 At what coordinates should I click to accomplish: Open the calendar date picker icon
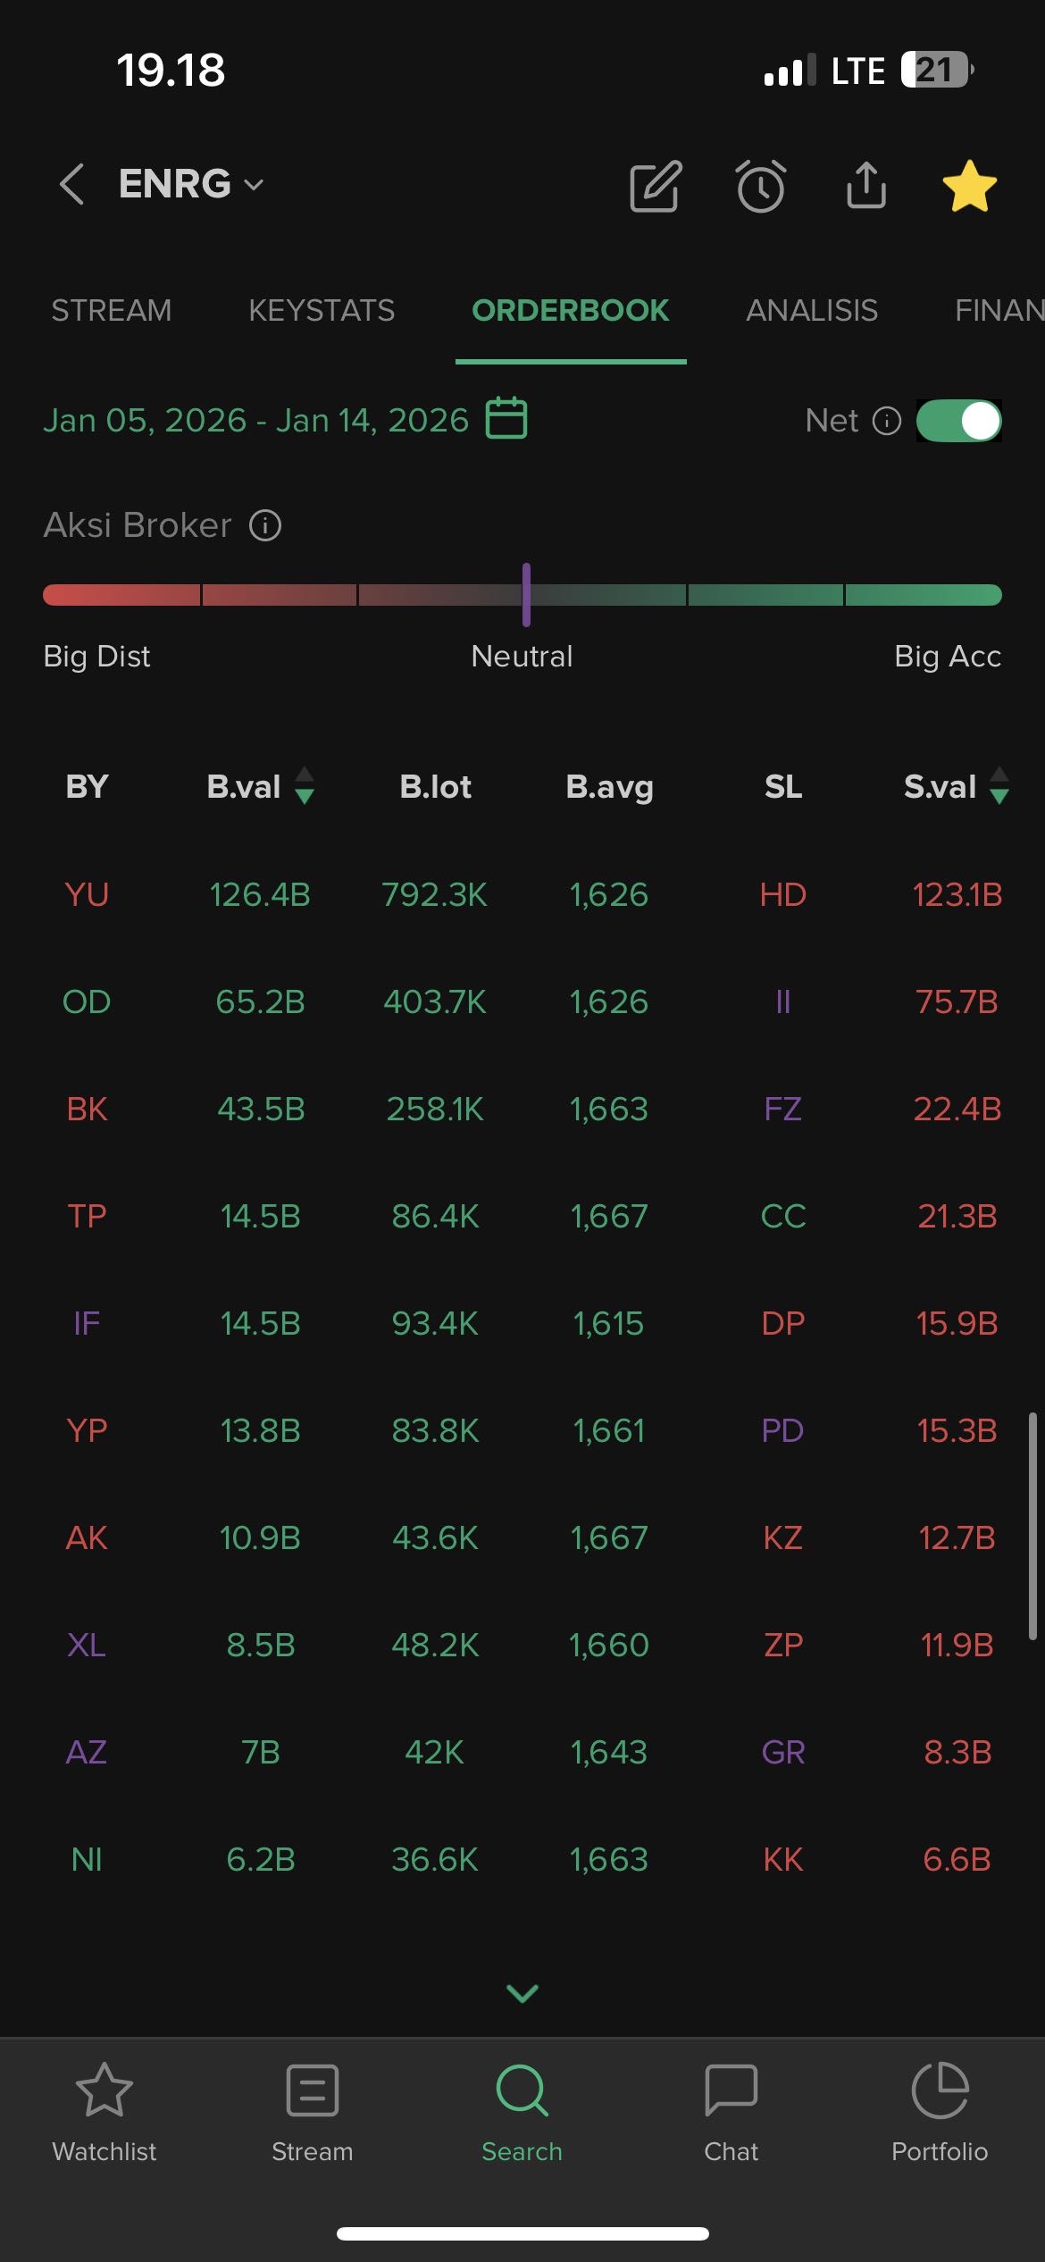506,419
